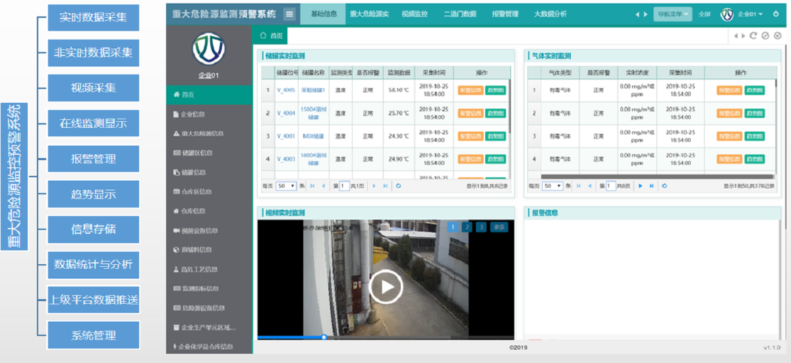Open 仓库信息 sidebar item
Image resolution: width=791 pixels, height=363 pixels.
click(209, 211)
